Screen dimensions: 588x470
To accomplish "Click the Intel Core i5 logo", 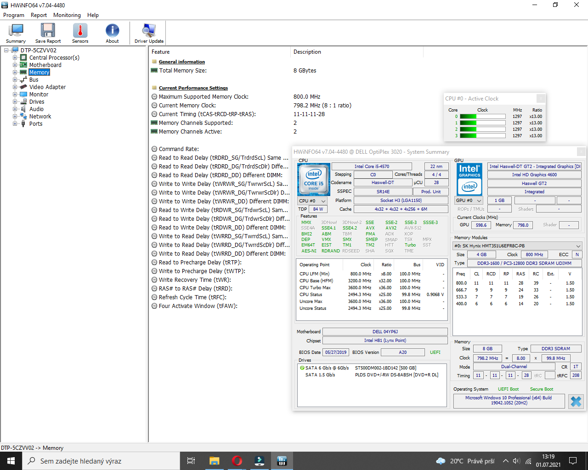I will click(x=314, y=179).
